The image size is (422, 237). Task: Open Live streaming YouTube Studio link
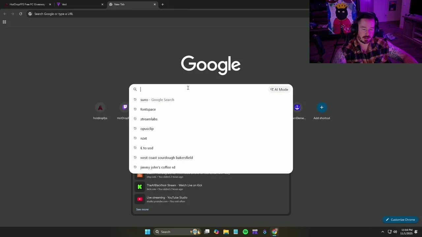click(x=167, y=197)
